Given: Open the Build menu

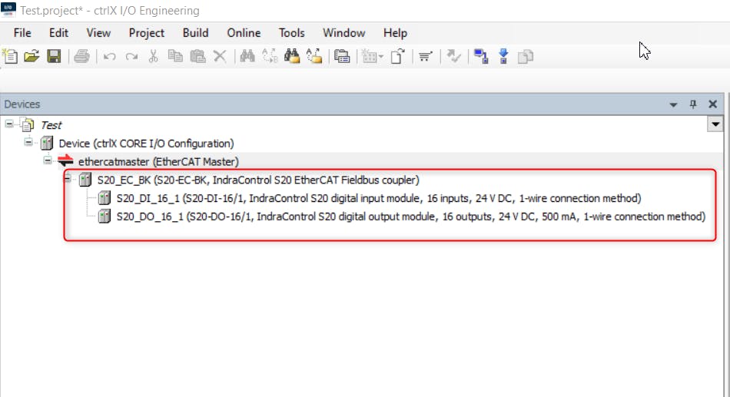Looking at the screenshot, I should coord(195,33).
